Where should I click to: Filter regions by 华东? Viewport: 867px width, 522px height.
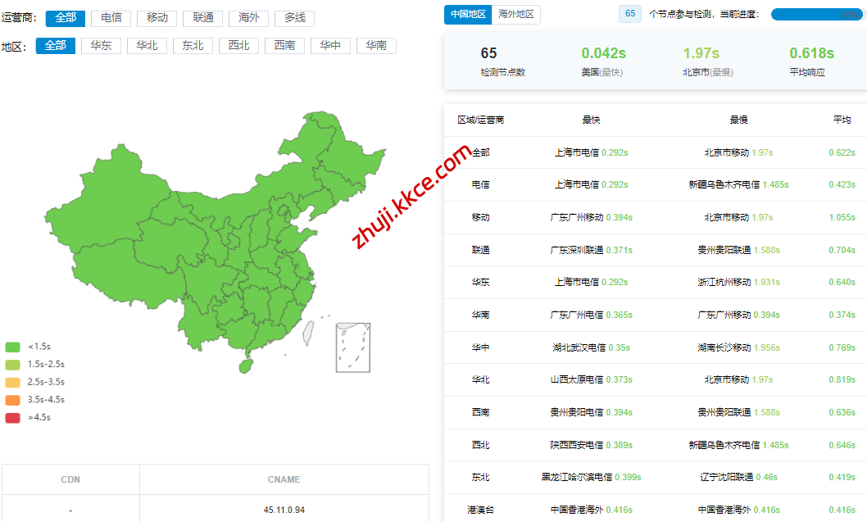point(102,46)
